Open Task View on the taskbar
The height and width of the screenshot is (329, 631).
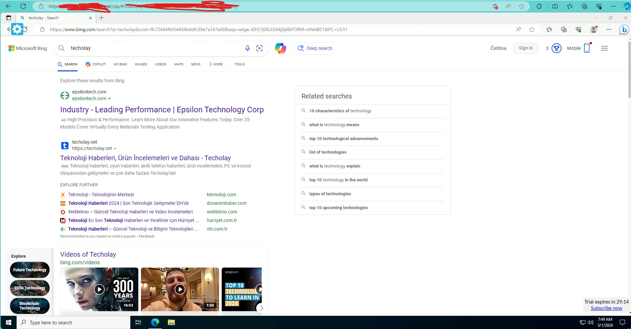pyautogui.click(x=138, y=322)
